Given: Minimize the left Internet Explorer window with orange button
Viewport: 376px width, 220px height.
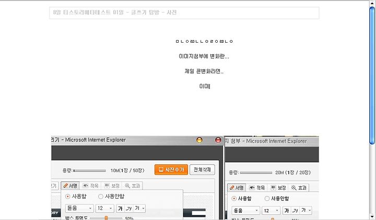Looking at the screenshot, I should click(199, 140).
